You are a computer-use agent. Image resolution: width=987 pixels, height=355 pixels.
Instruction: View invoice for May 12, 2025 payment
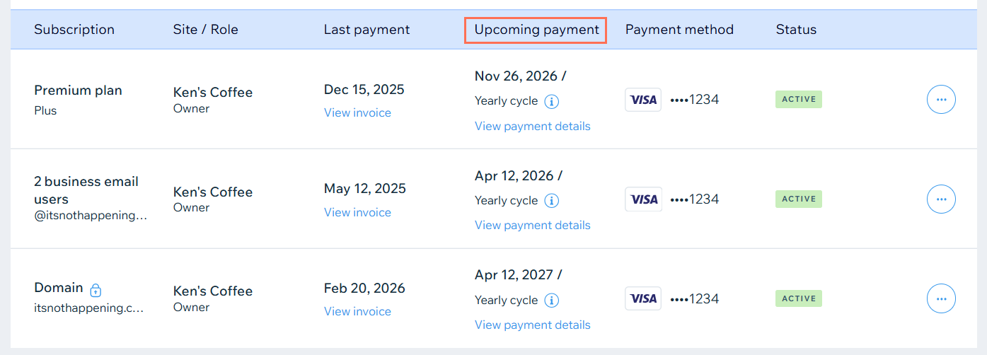tap(357, 212)
